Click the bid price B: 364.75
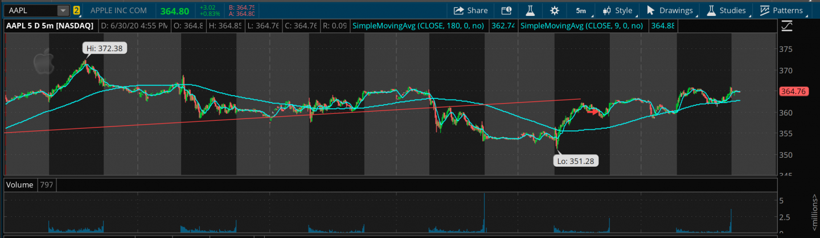This screenshot has height=238, width=820. tap(241, 7)
